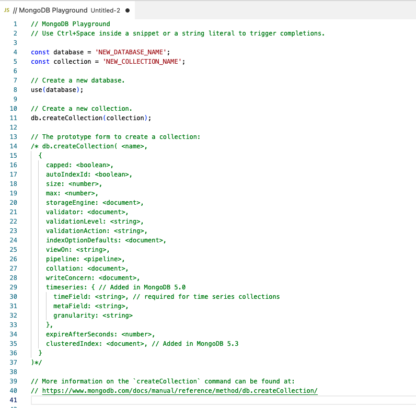This screenshot has height=408, width=416.
Task: Open the mongodb.com createCollection docs link
Action: coord(179,391)
